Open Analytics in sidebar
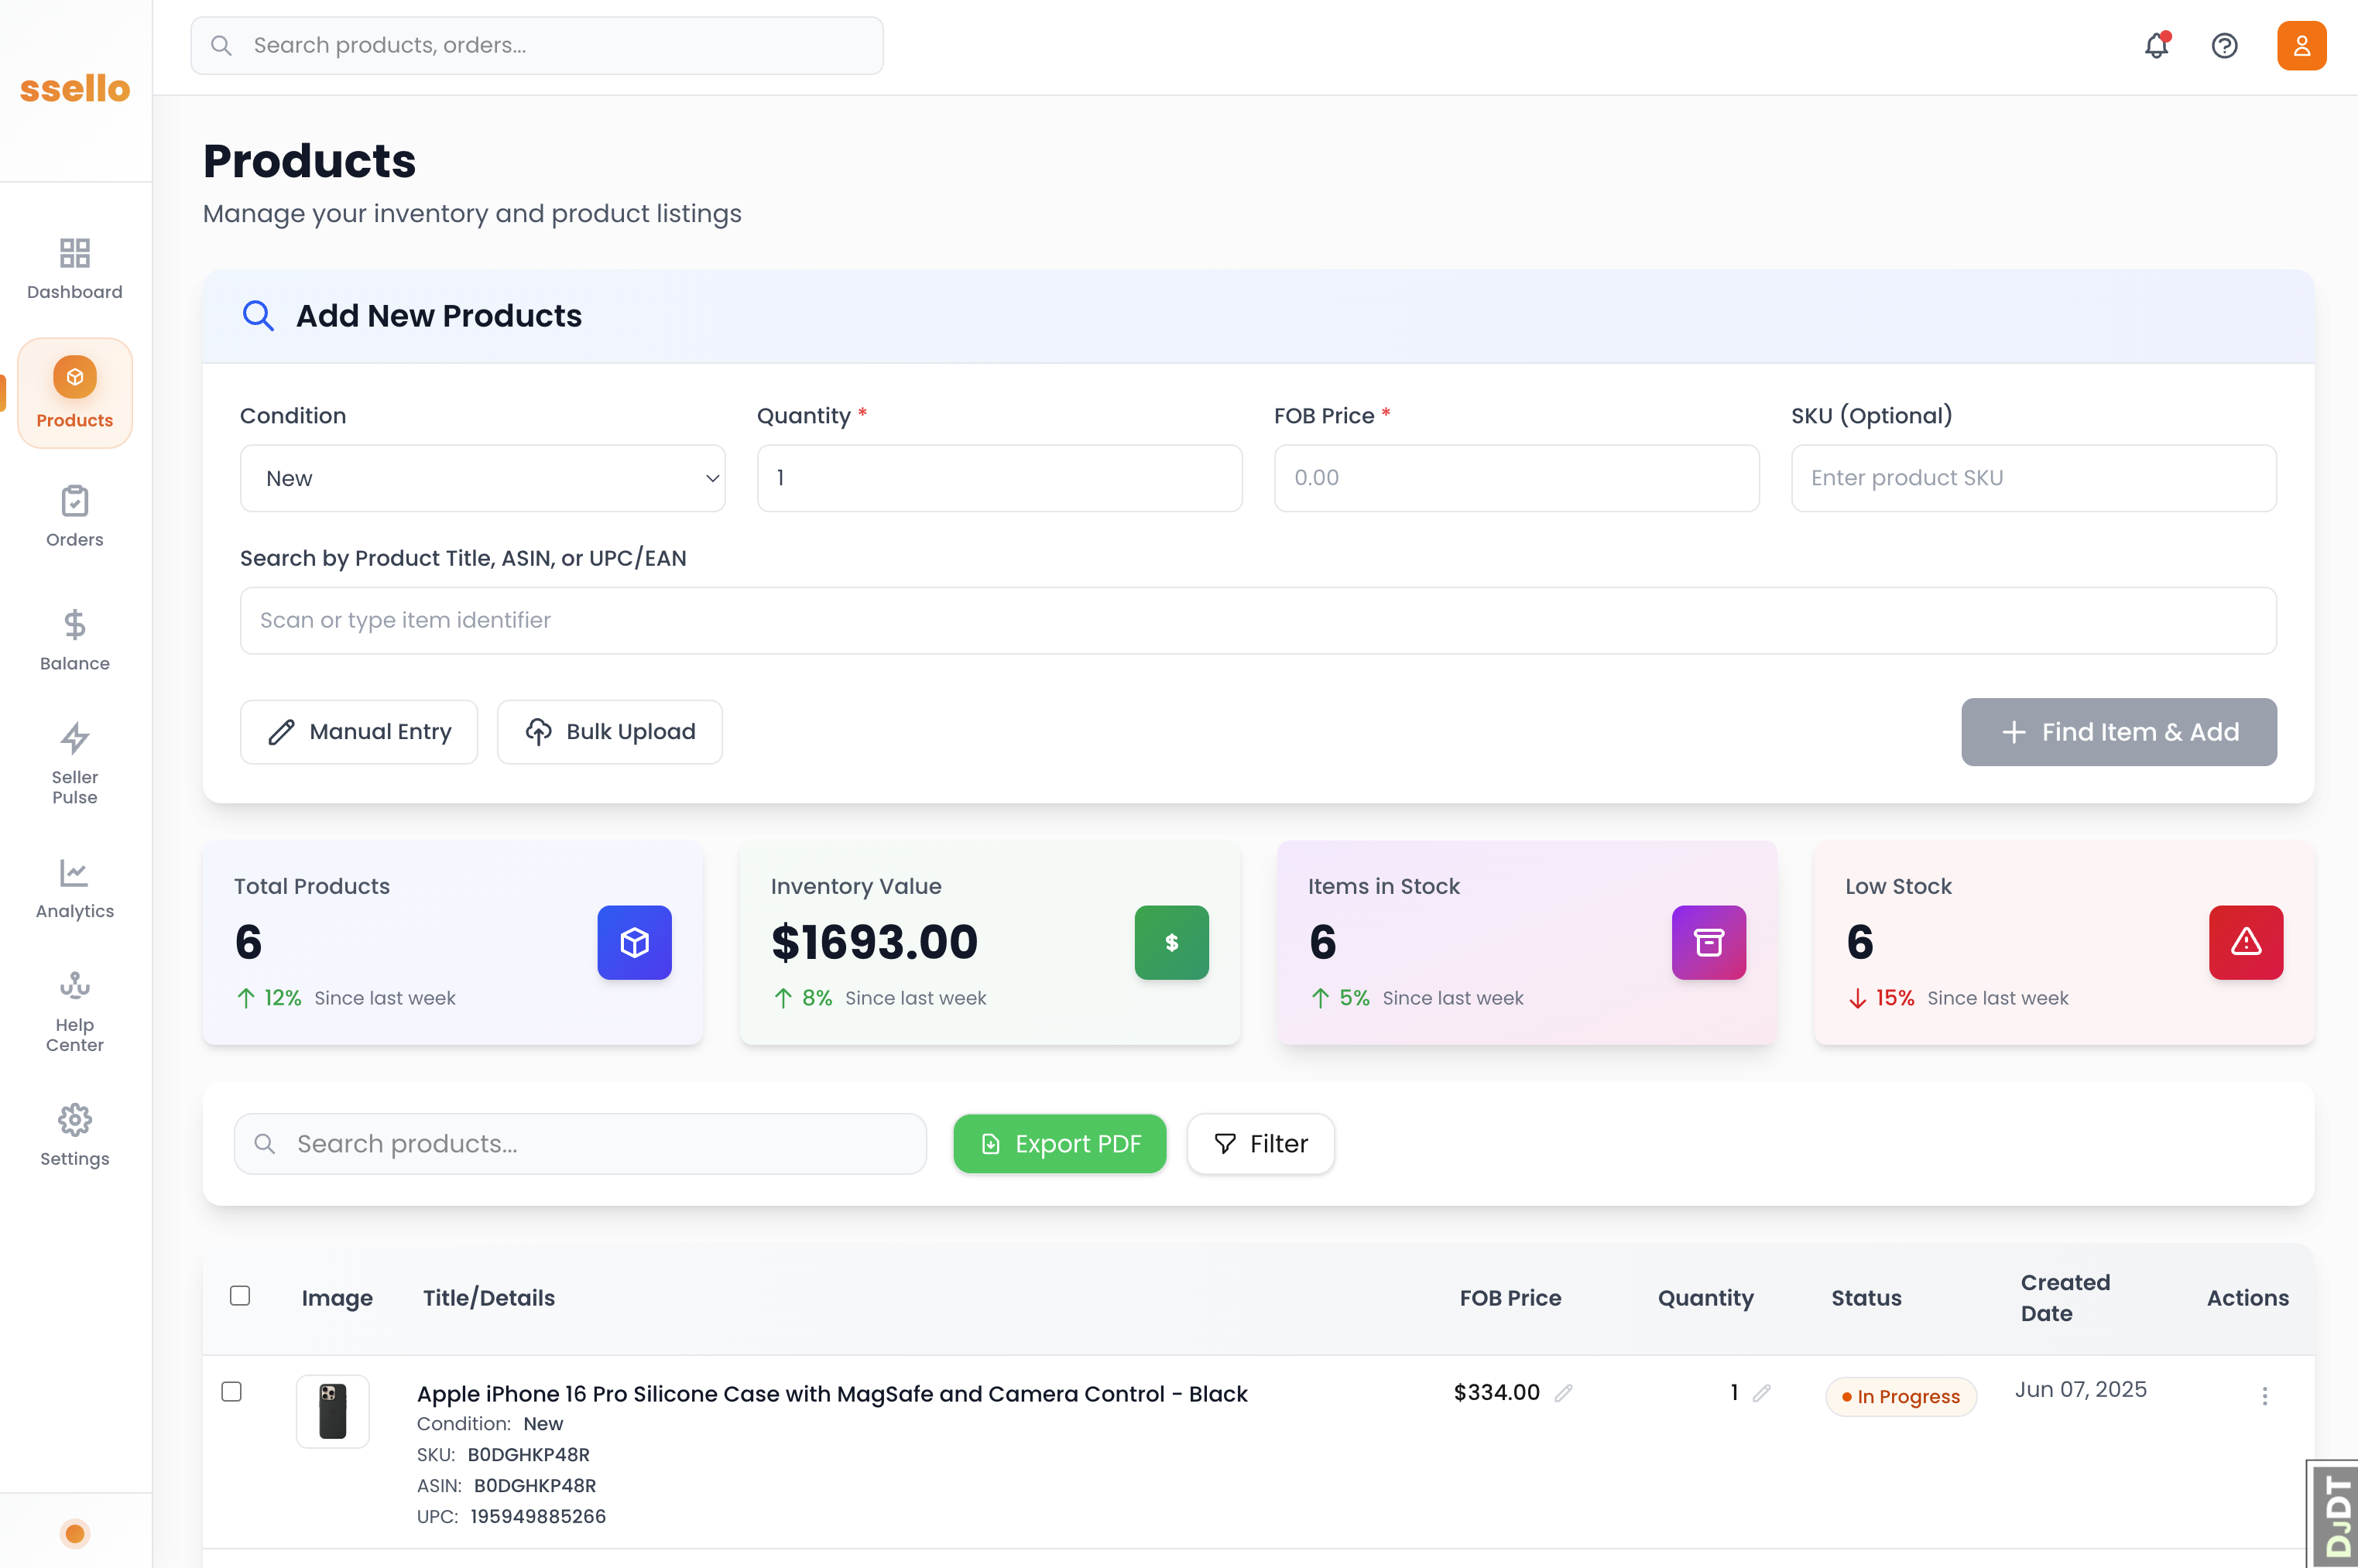Viewport: 2358px width, 1568px height. (75, 888)
